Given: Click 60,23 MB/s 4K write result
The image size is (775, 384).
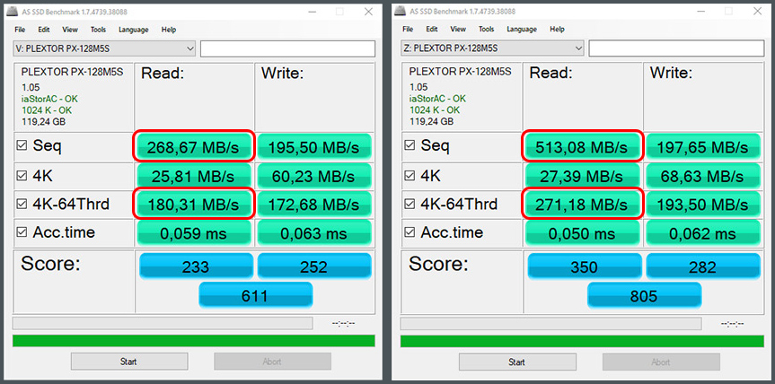Looking at the screenshot, I should click(313, 176).
